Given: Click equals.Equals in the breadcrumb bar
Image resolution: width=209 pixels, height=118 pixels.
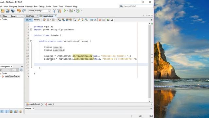Looking at the screenshot, I should (x=35, y=104).
